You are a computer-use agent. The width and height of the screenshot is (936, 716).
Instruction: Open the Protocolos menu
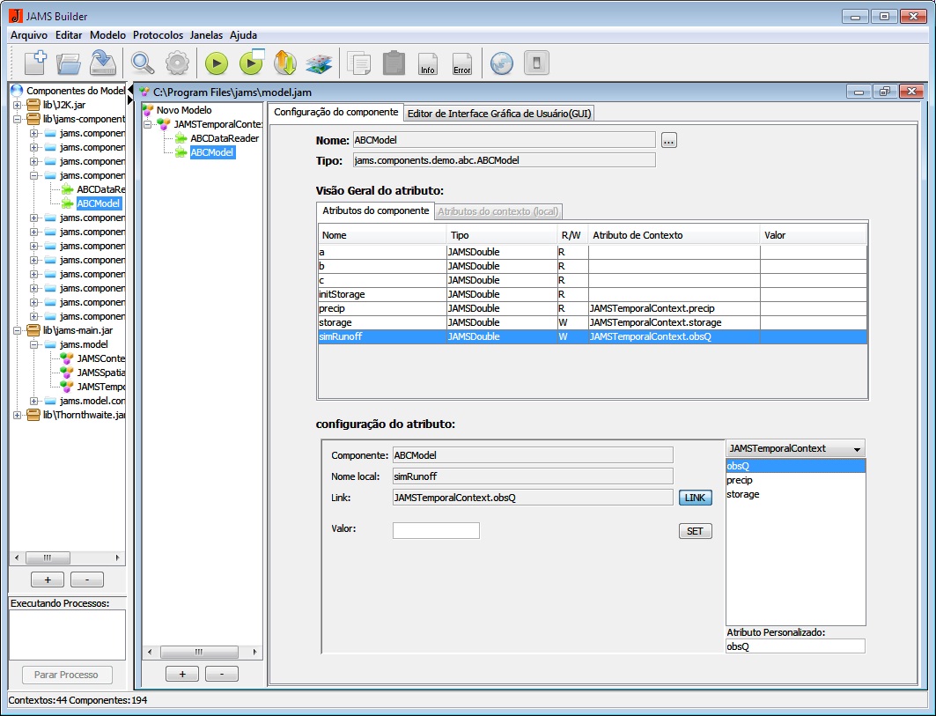[158, 35]
